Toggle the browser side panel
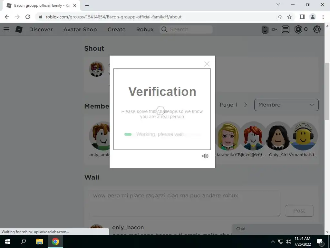 pyautogui.click(x=302, y=17)
